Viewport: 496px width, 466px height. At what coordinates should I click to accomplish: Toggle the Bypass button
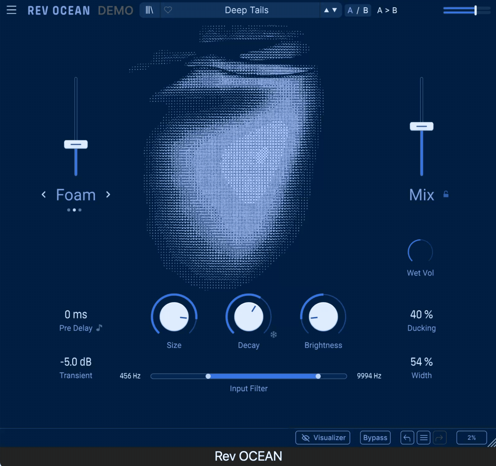[375, 438]
